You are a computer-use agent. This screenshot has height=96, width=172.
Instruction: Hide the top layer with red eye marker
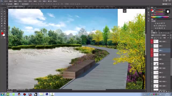tap(152, 42)
